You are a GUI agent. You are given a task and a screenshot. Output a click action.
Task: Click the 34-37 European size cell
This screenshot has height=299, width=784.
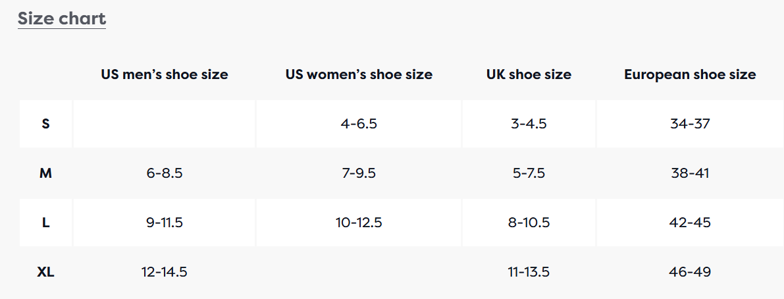[x=690, y=124]
